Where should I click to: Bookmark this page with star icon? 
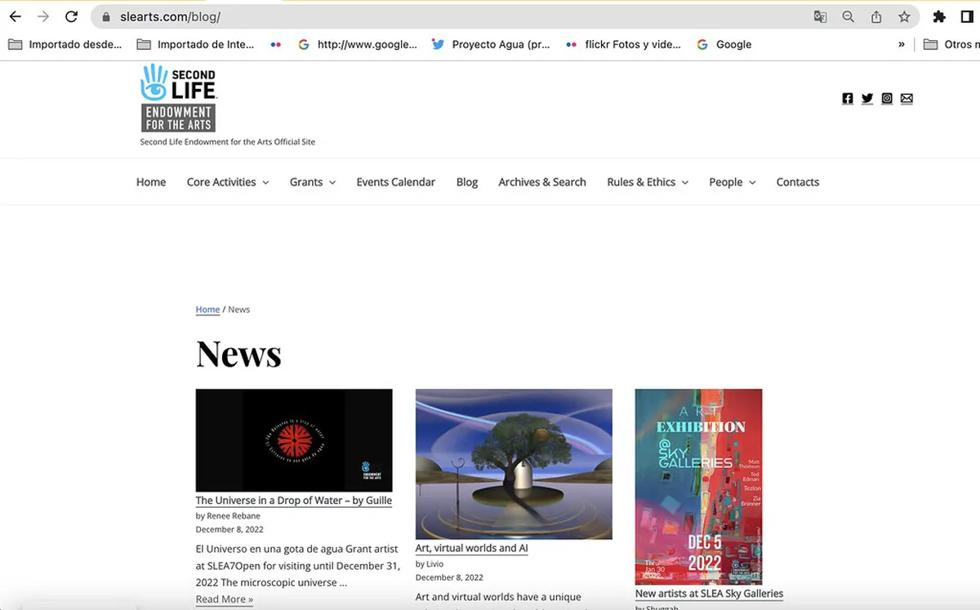click(904, 16)
